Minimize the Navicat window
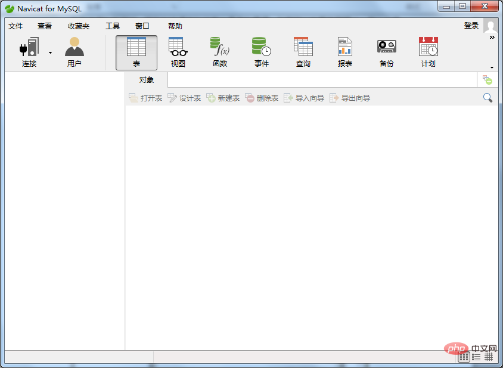Screen dimensions: 503x368 446,6
